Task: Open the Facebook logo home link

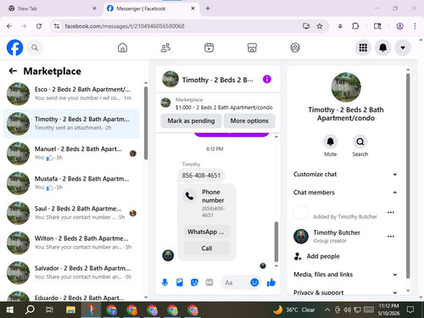Action: [x=14, y=47]
